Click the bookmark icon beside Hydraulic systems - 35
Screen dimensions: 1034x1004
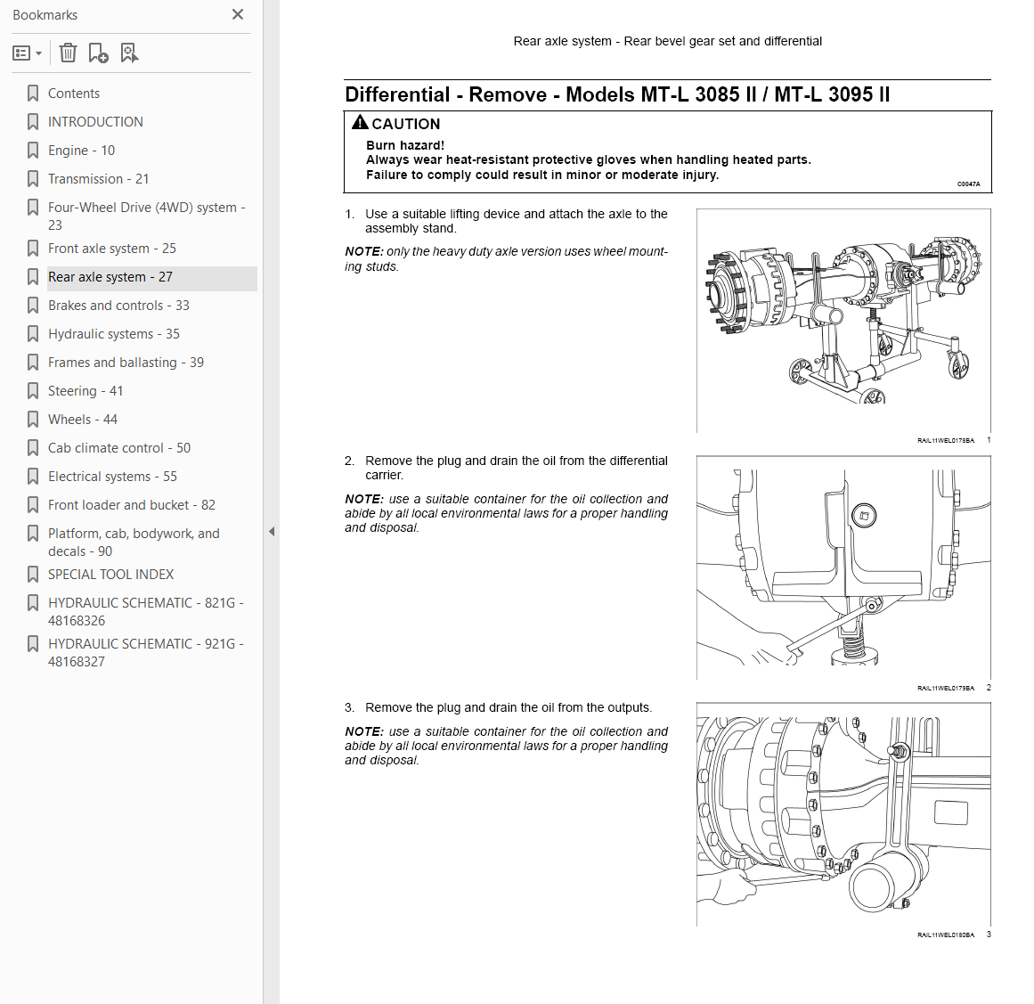32,334
